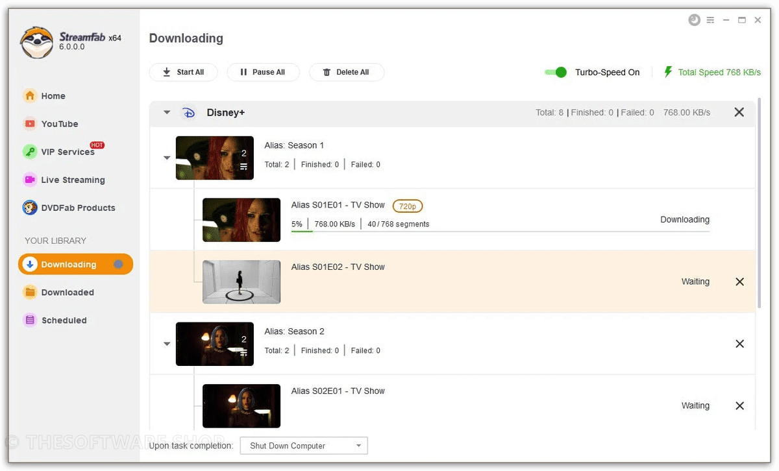Open DVDFab Products link
779x471 pixels.
coord(78,208)
